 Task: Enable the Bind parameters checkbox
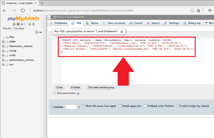tap(55, 93)
